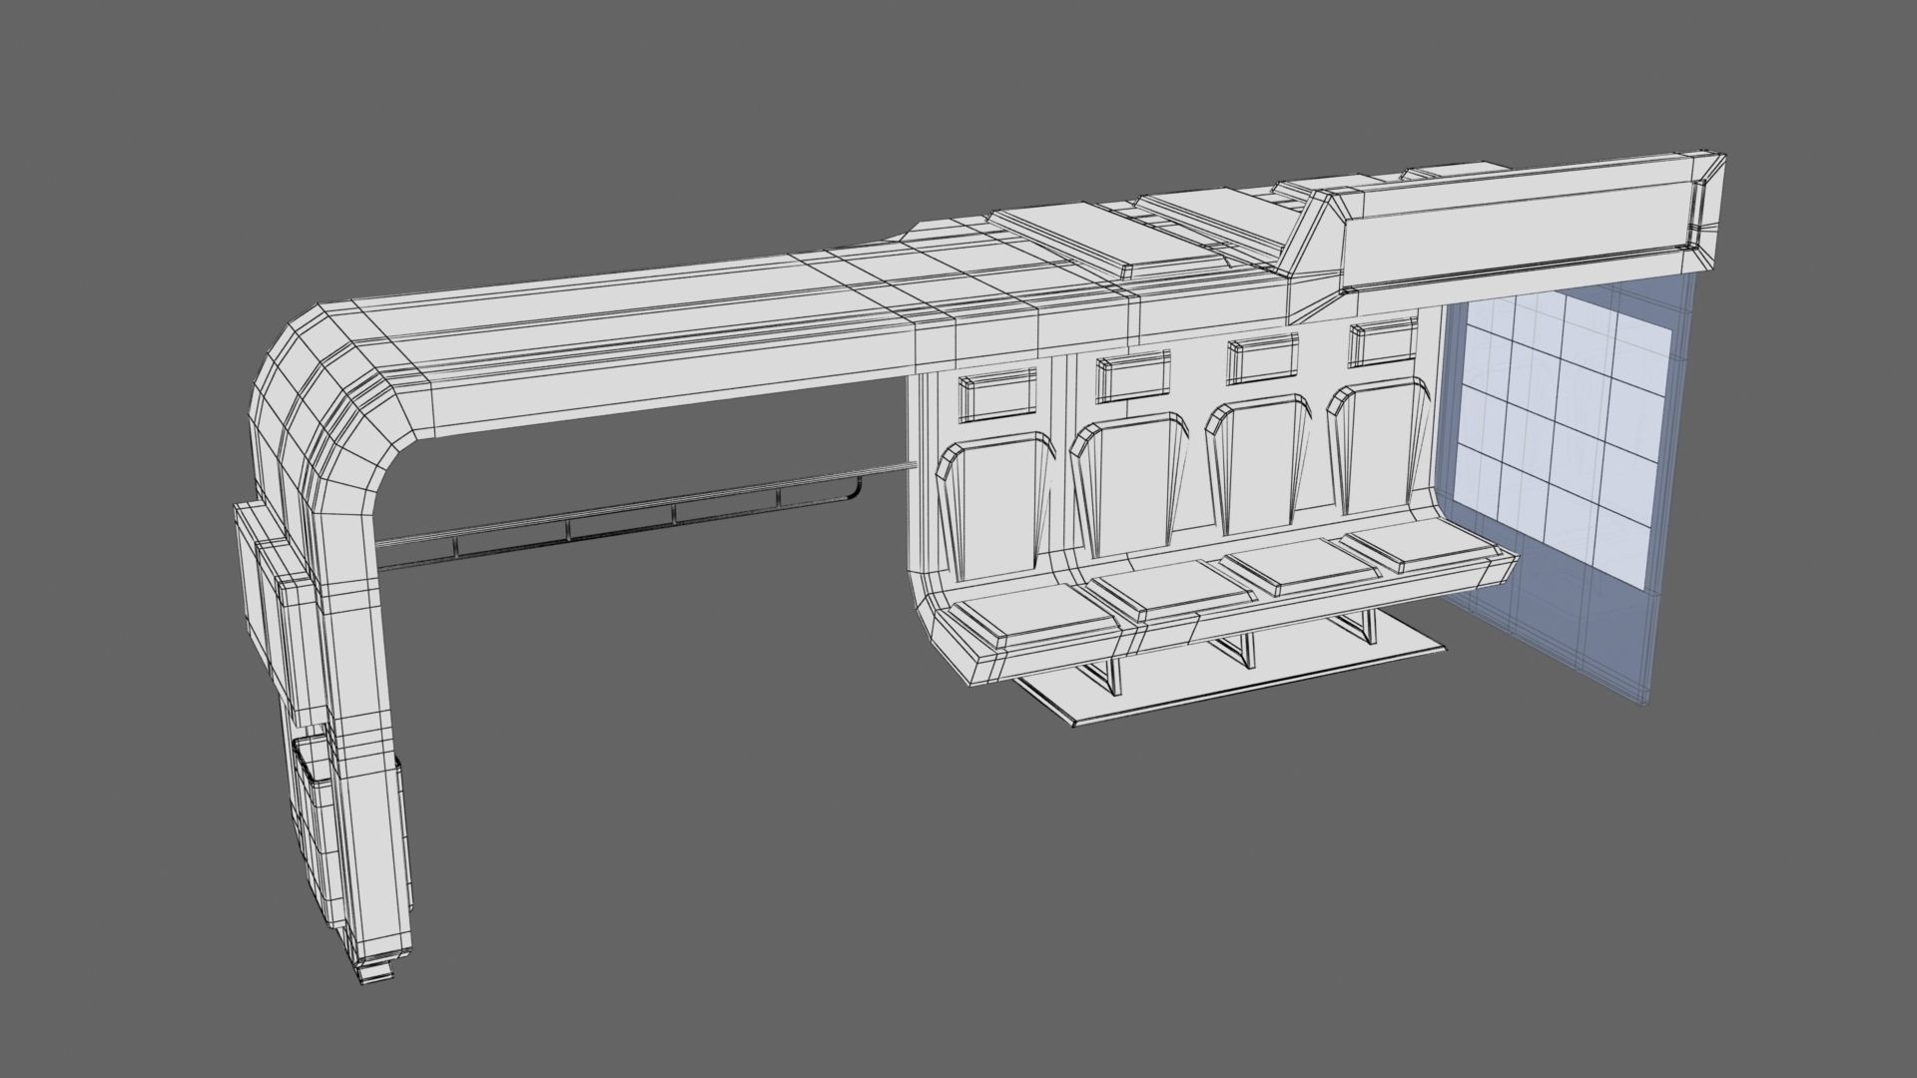Viewport: 1917px width, 1078px height.
Task: Click the first seat backrest nearest the handrail
Action: (x=994, y=508)
